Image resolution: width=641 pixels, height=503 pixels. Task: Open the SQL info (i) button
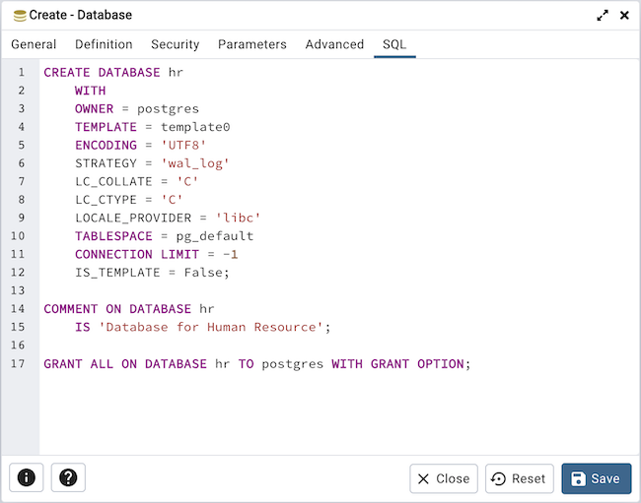(27, 477)
